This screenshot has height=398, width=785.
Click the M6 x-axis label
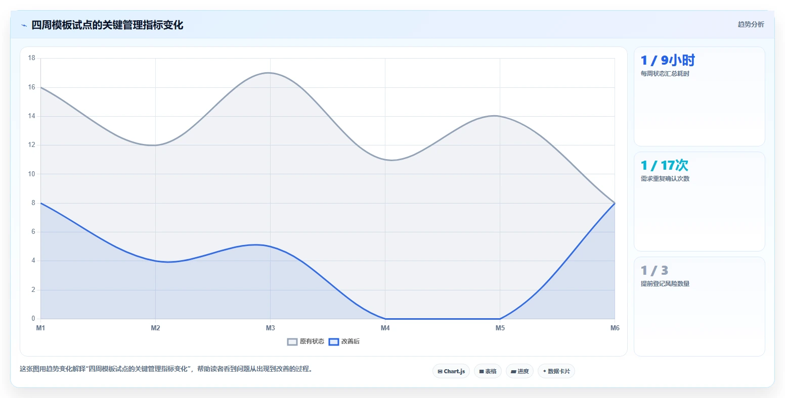tap(615, 328)
